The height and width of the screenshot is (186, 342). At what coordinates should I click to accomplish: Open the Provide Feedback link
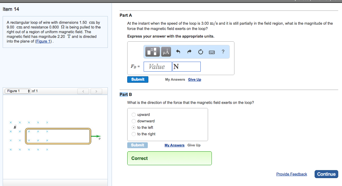tap(291, 174)
